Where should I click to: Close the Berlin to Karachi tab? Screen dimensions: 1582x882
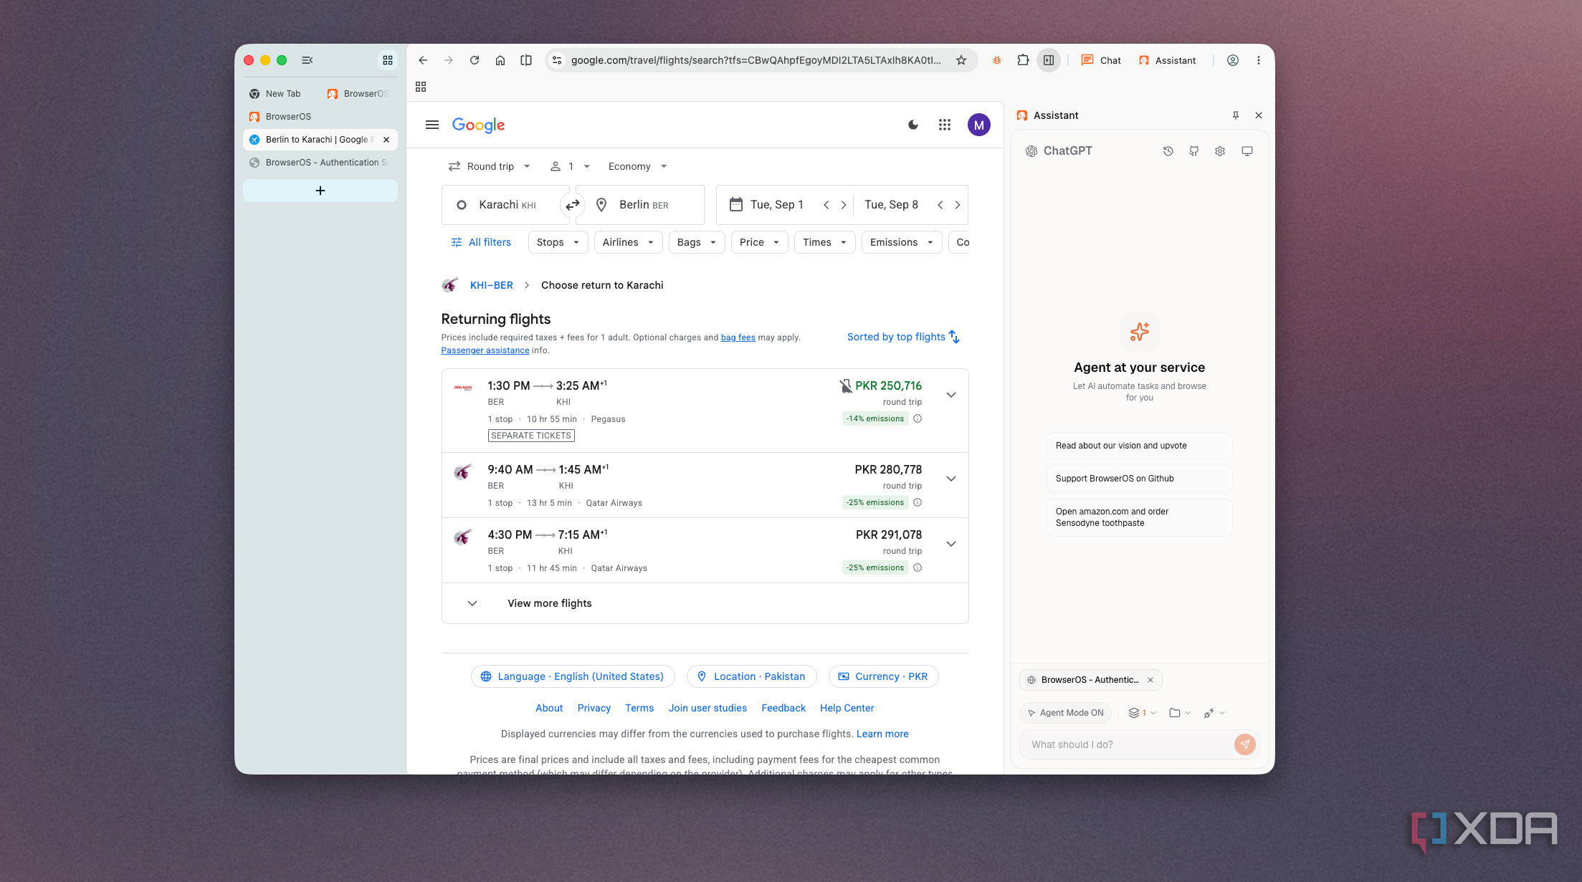point(386,140)
